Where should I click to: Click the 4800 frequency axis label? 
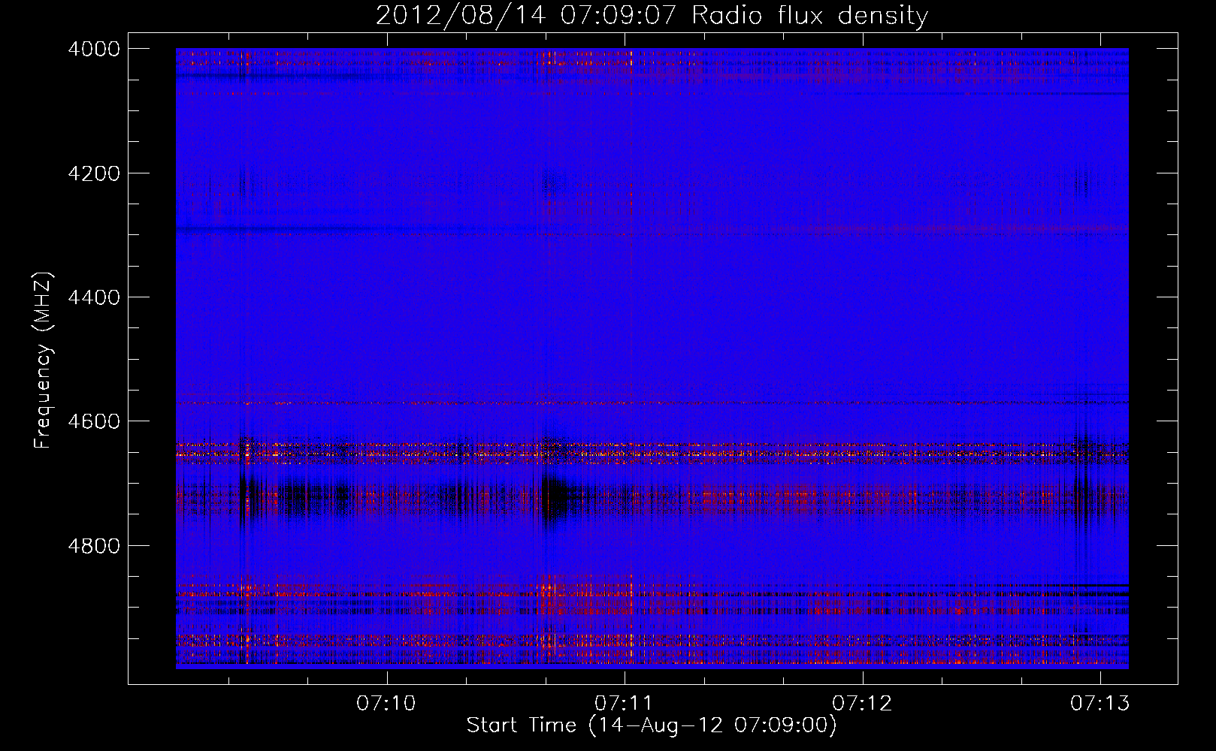(94, 546)
